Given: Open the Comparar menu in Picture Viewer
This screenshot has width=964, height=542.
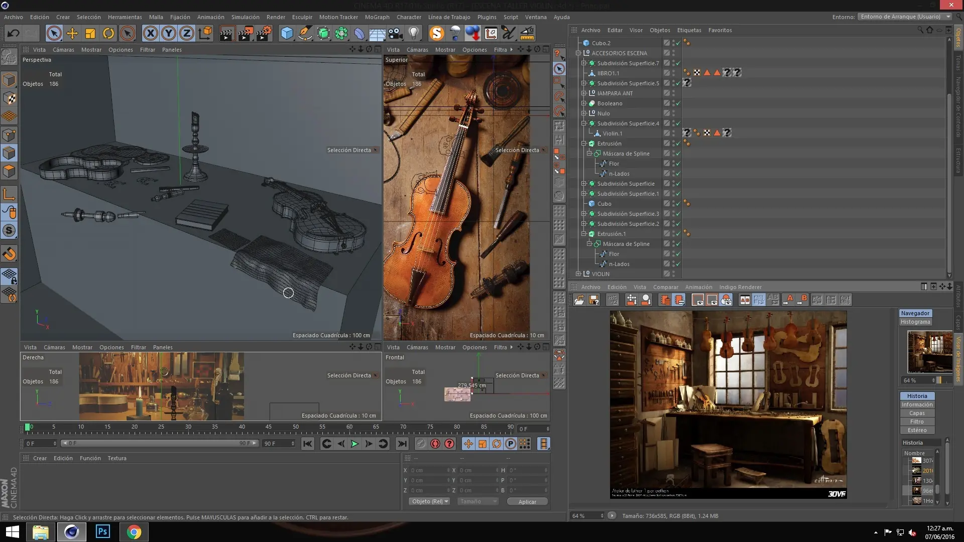Looking at the screenshot, I should (x=665, y=287).
